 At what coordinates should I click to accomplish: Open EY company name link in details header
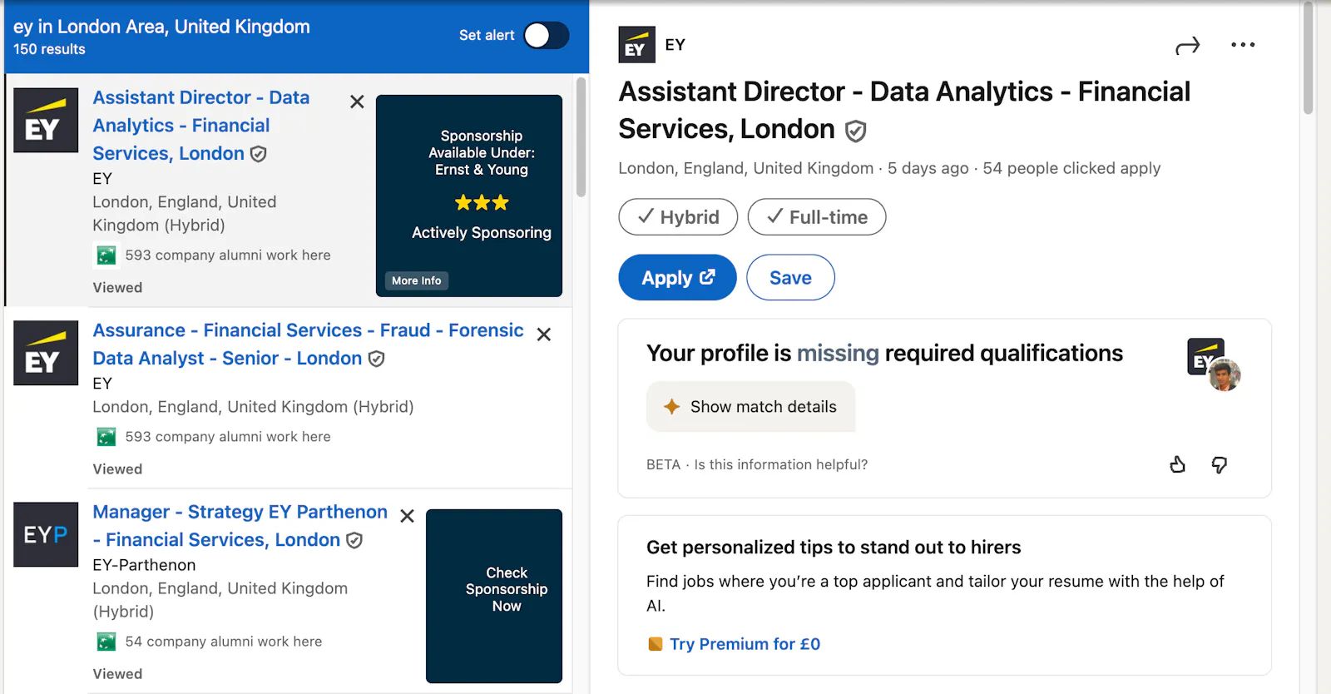tap(675, 45)
